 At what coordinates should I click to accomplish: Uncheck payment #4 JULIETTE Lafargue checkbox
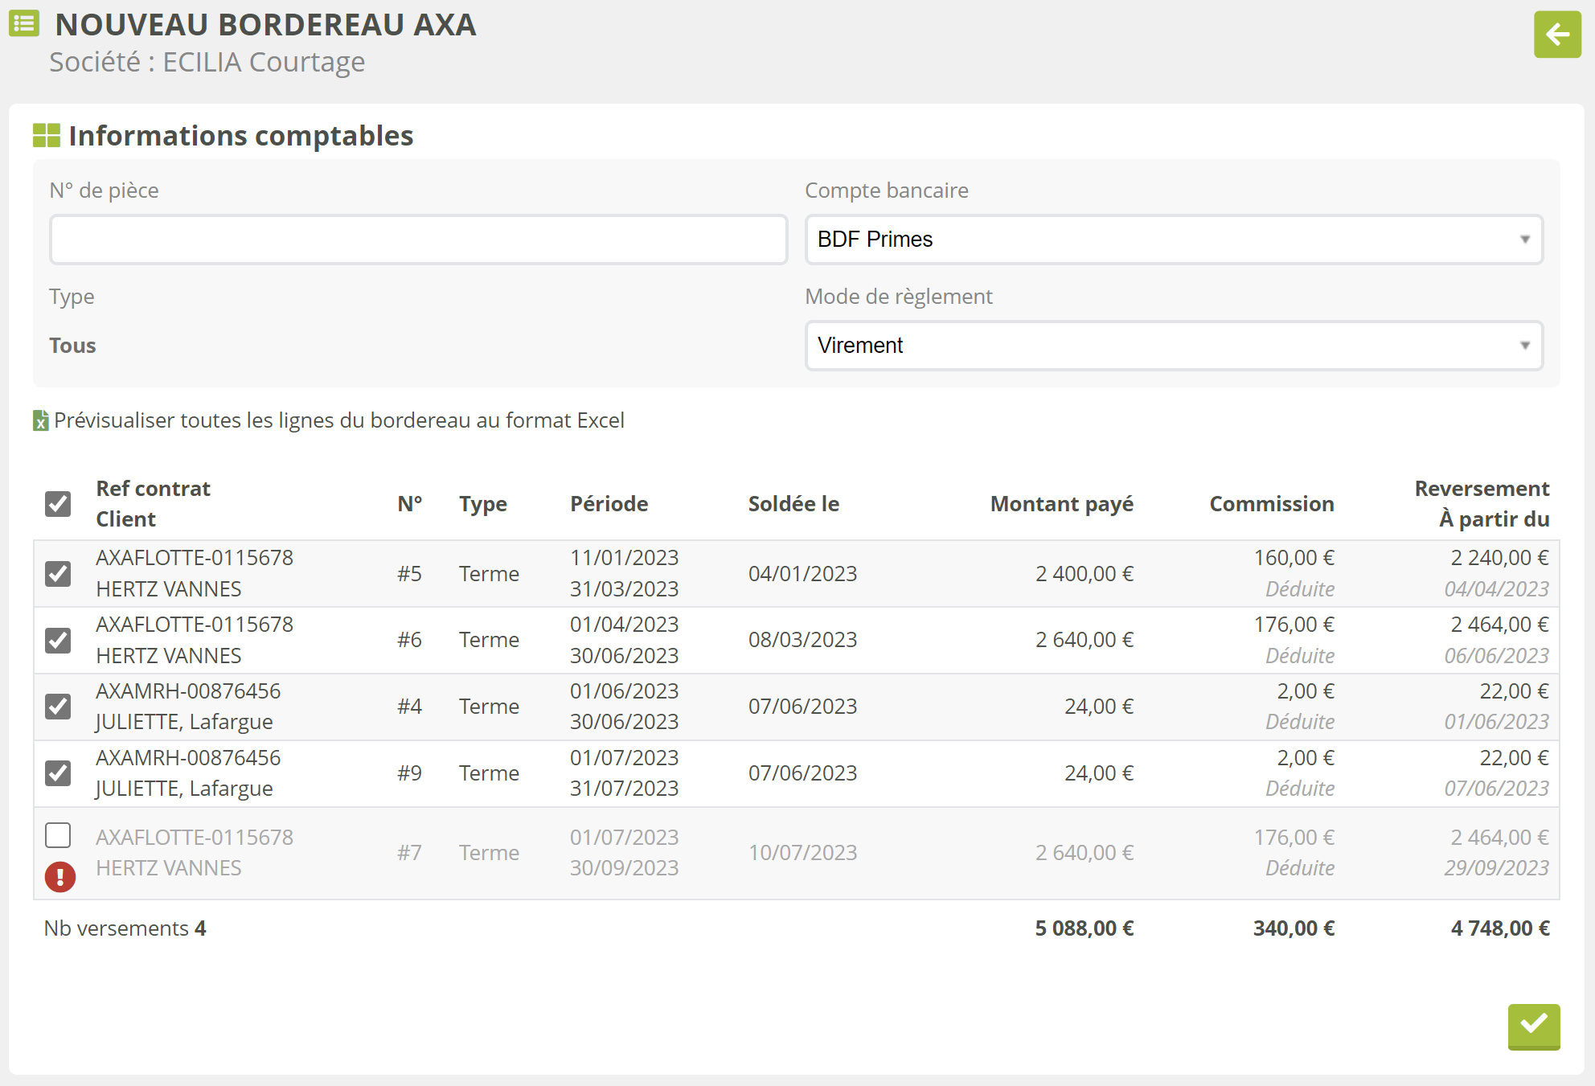(x=58, y=707)
